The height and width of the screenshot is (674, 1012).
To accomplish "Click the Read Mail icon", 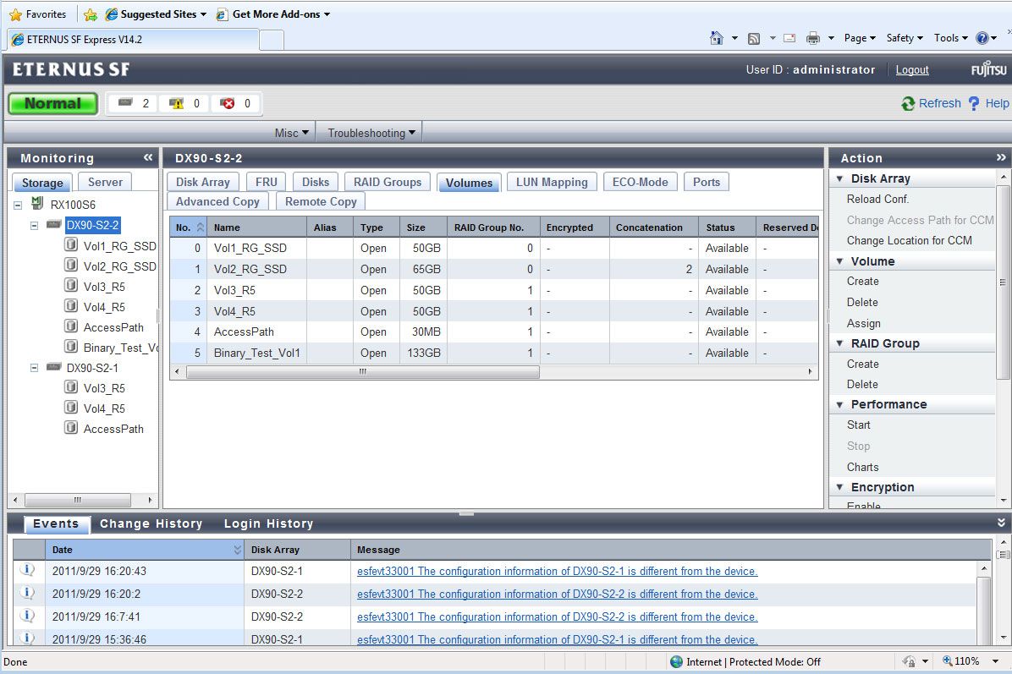I will (789, 38).
